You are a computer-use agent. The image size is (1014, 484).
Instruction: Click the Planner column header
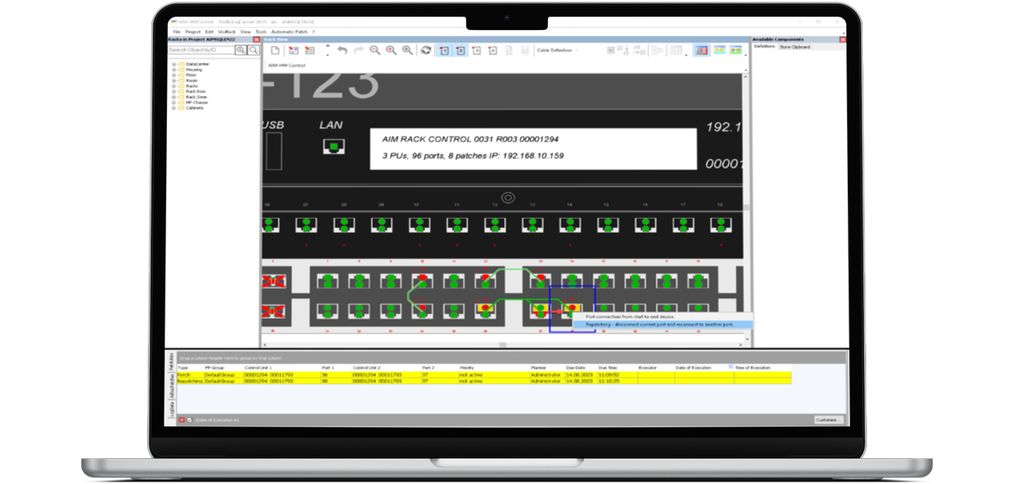546,367
